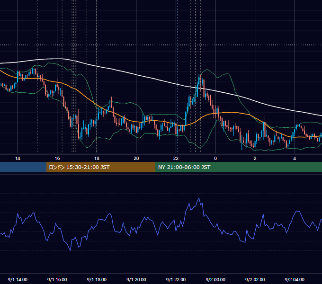Click hour label 16 on chart axis
Screen dimensions: 322x284
[x=57, y=159]
